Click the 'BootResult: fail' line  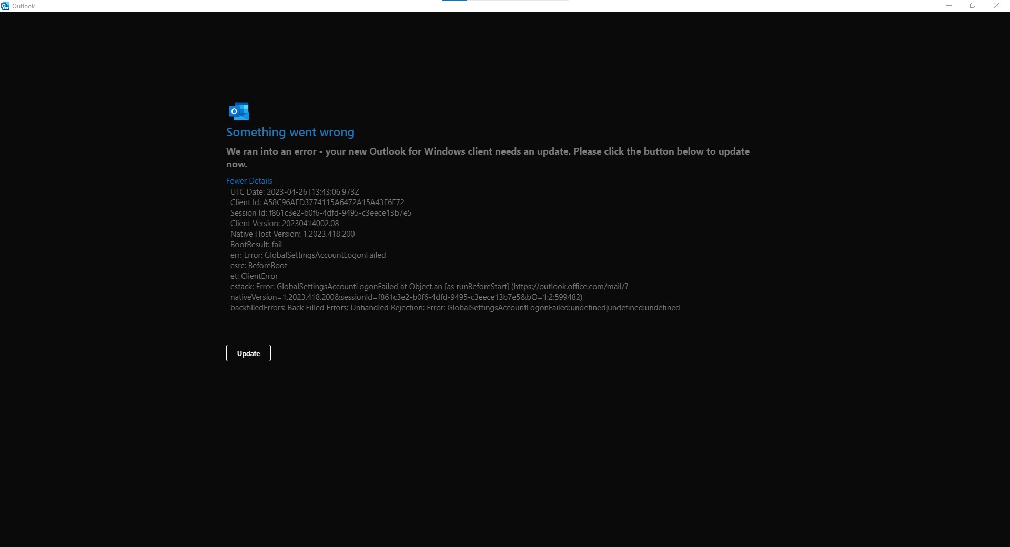pyautogui.click(x=256, y=245)
